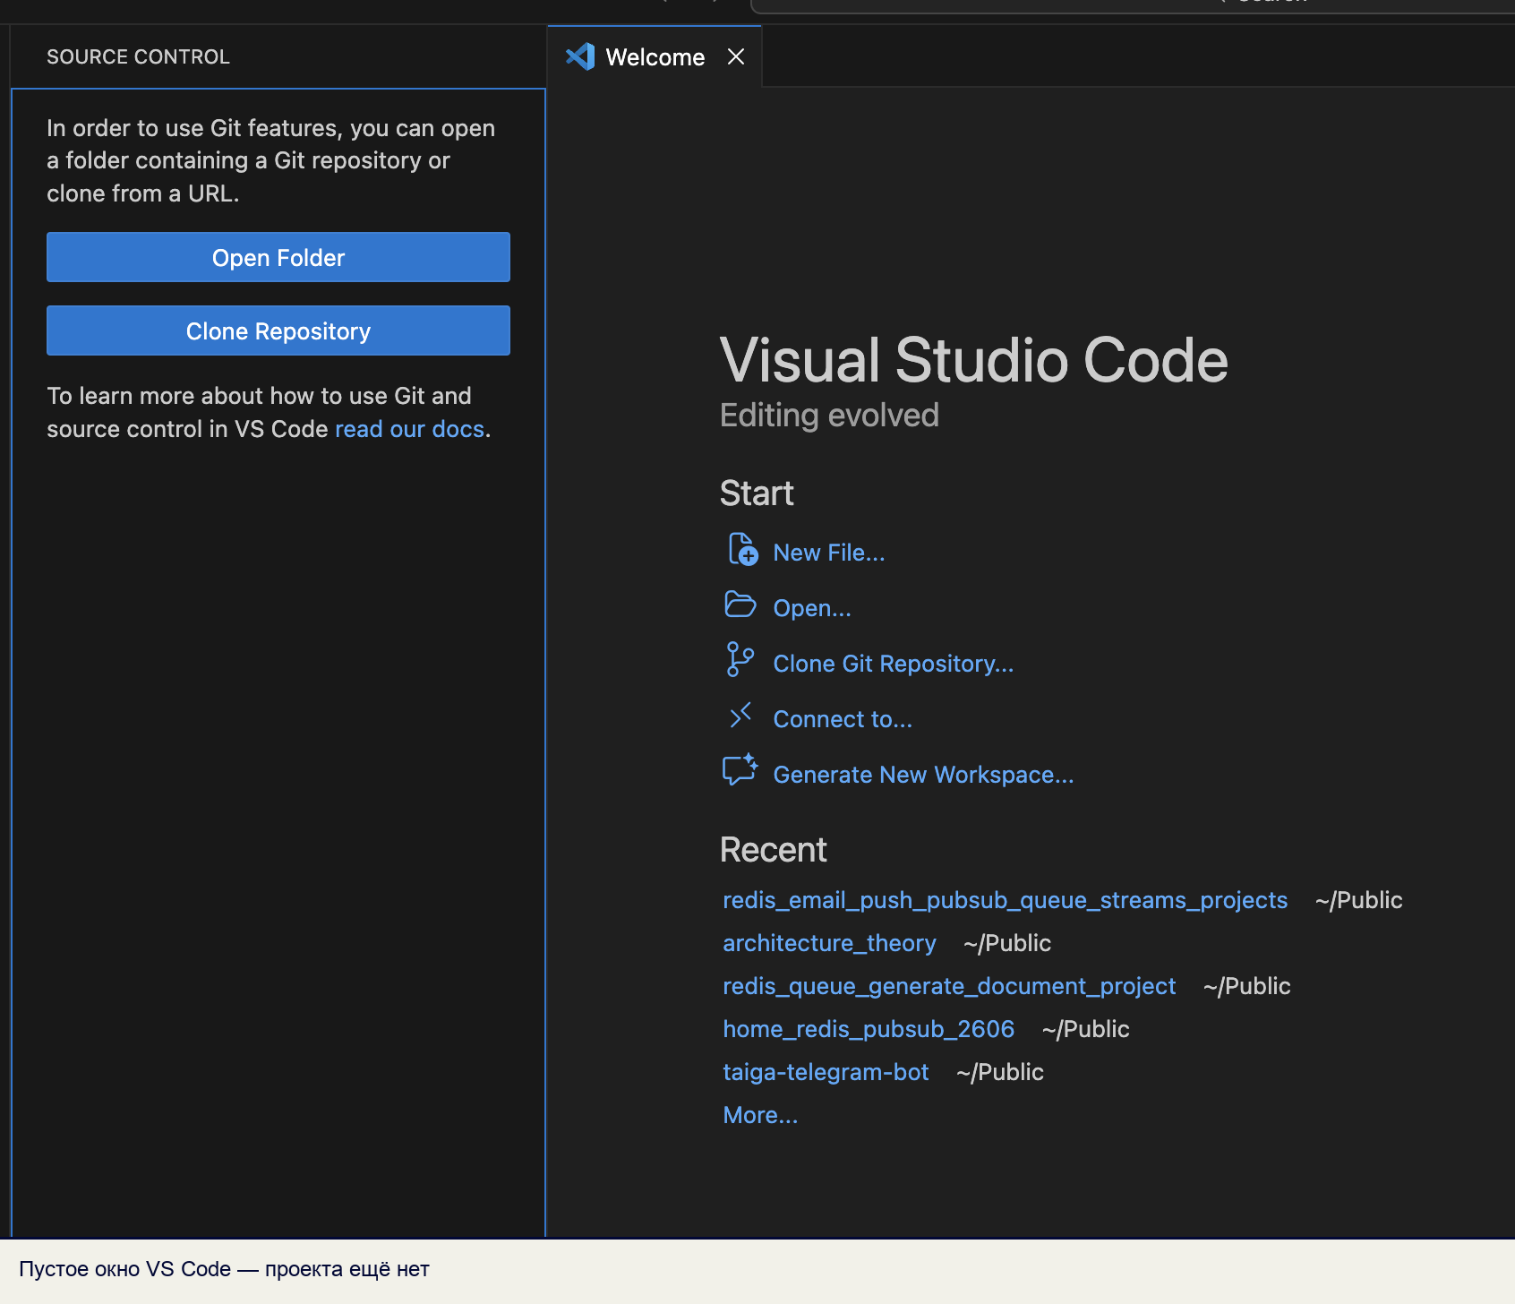Open recent project redis_queue_generate_document_project
The height and width of the screenshot is (1304, 1515).
[x=949, y=986]
